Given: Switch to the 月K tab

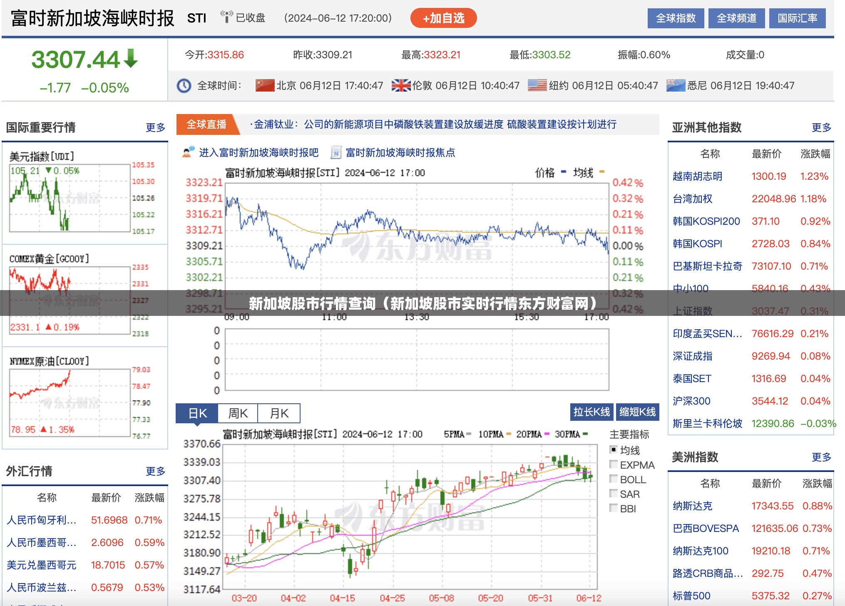Looking at the screenshot, I should tap(278, 413).
